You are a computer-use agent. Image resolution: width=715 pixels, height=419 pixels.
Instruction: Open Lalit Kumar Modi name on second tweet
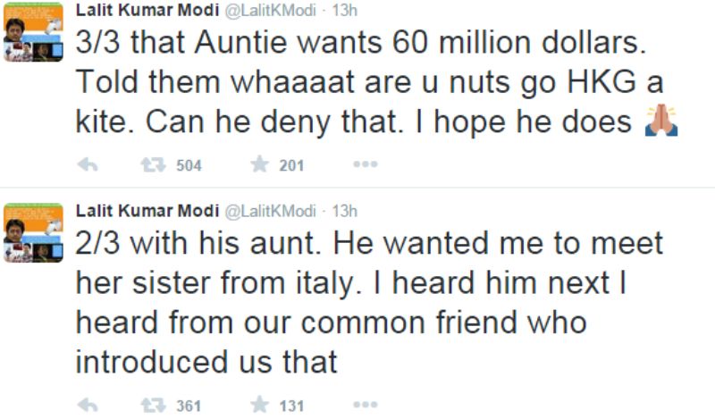pos(147,211)
